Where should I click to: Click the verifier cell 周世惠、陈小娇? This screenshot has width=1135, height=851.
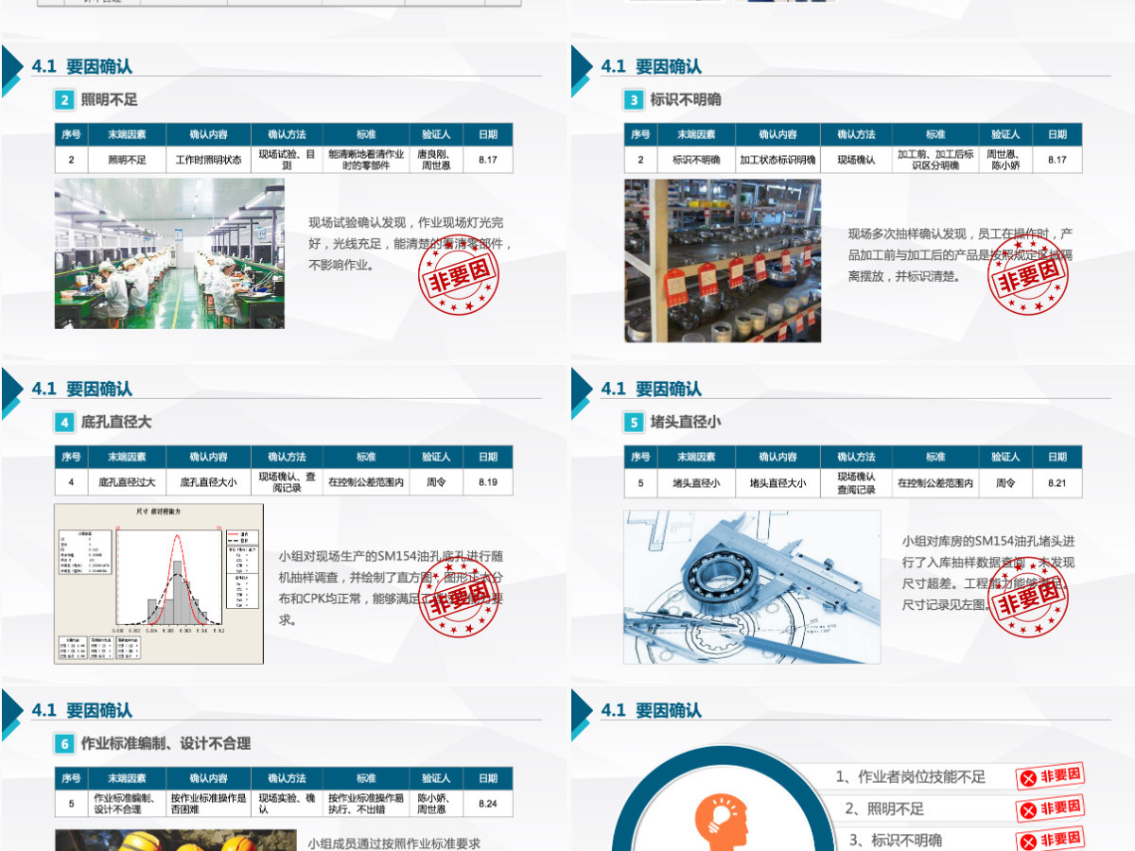[1004, 160]
